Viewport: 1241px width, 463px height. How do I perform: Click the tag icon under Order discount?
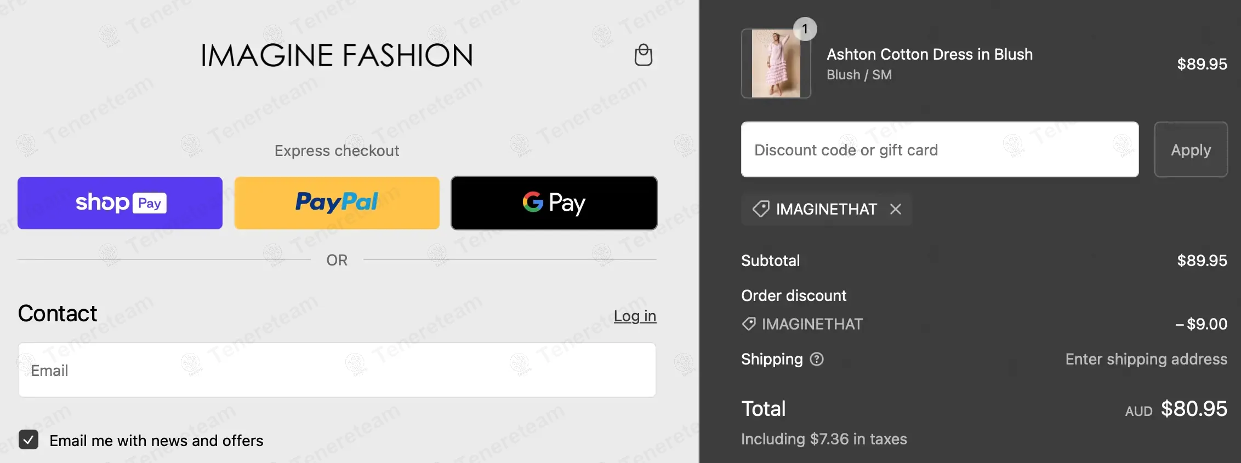(x=749, y=324)
